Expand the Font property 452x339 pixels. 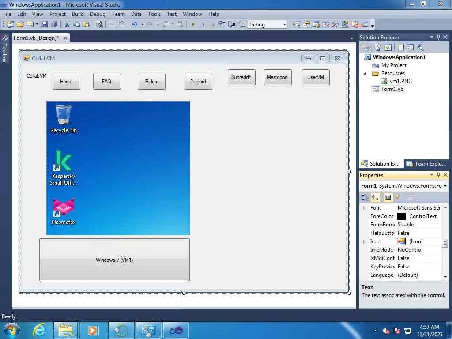point(364,208)
